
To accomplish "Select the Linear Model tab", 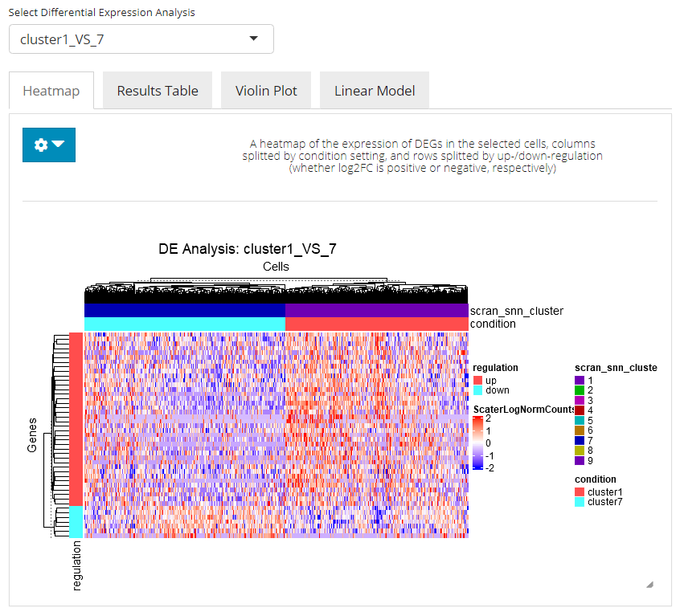I will pyautogui.click(x=375, y=91).
